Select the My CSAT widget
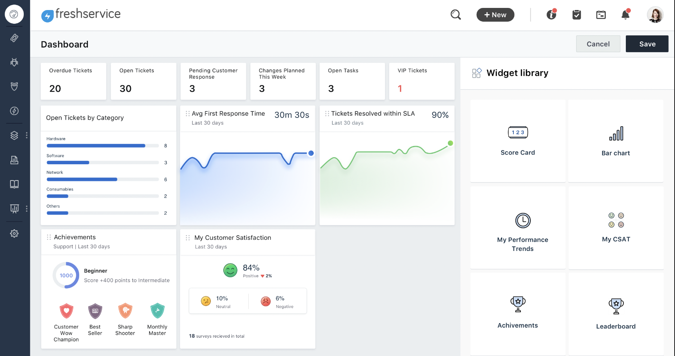The width and height of the screenshot is (675, 356). click(616, 228)
